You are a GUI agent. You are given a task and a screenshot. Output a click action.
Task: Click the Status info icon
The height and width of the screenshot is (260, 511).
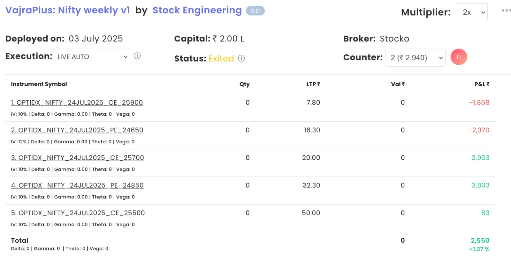(241, 58)
